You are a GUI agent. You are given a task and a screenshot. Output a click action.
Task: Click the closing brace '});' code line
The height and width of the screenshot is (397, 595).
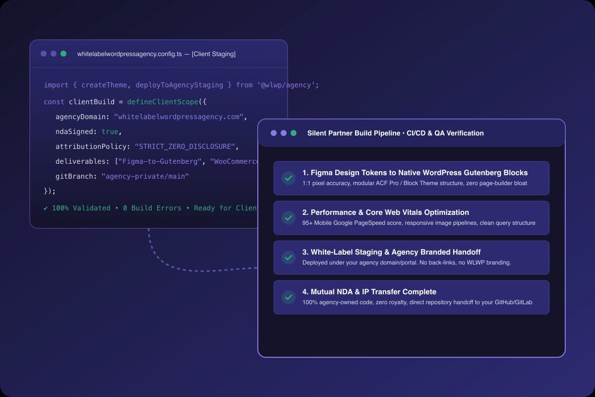tap(50, 191)
